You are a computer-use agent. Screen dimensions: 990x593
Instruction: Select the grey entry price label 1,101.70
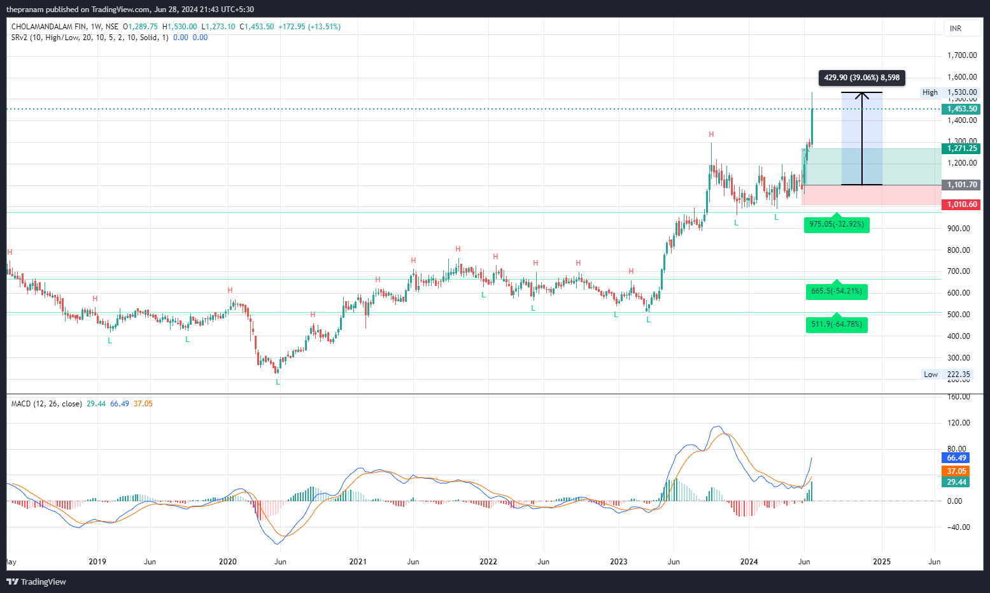tap(961, 185)
